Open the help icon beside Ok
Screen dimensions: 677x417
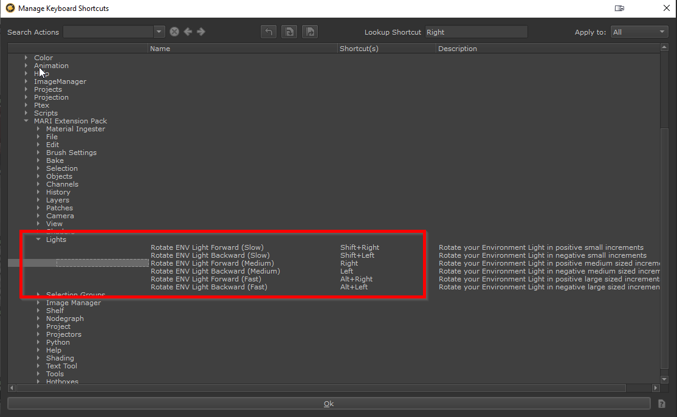[662, 404]
